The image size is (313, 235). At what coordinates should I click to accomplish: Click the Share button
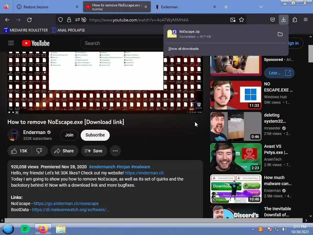click(x=64, y=151)
